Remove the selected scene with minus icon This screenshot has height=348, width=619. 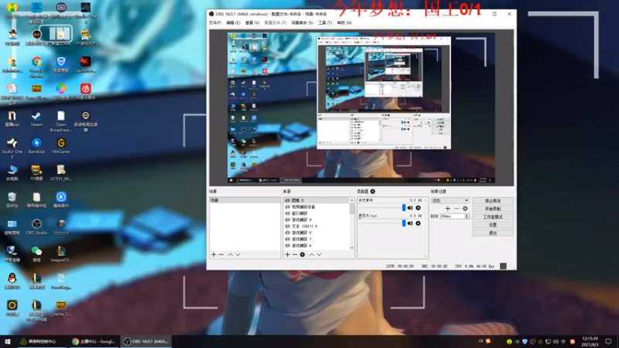click(221, 254)
